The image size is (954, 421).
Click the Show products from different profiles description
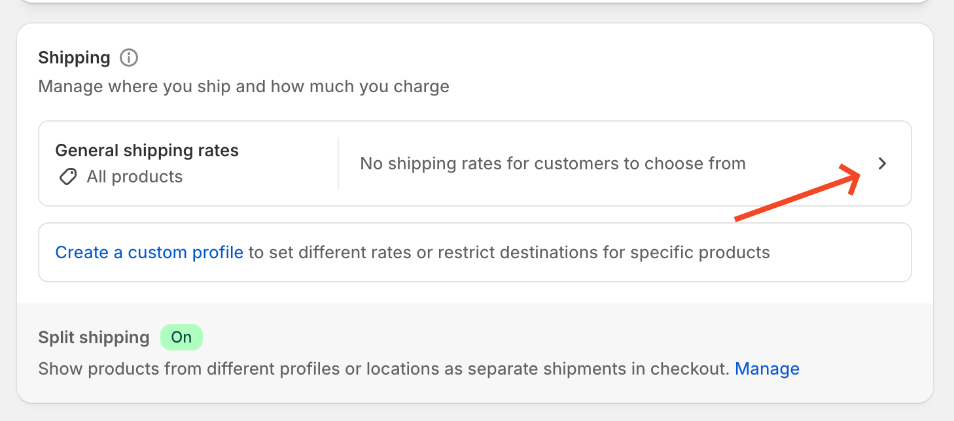[x=383, y=369]
